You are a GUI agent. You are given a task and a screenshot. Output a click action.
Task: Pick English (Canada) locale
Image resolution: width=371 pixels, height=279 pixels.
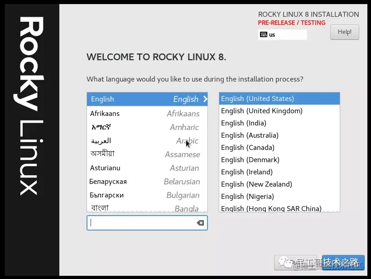coord(279,148)
